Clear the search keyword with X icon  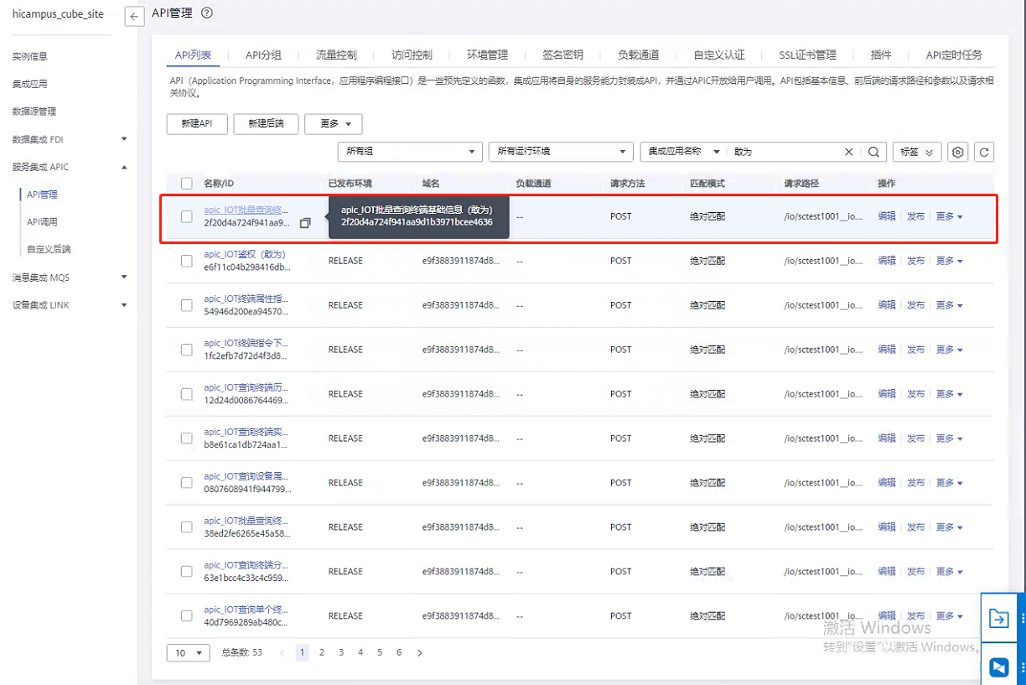[x=848, y=152]
